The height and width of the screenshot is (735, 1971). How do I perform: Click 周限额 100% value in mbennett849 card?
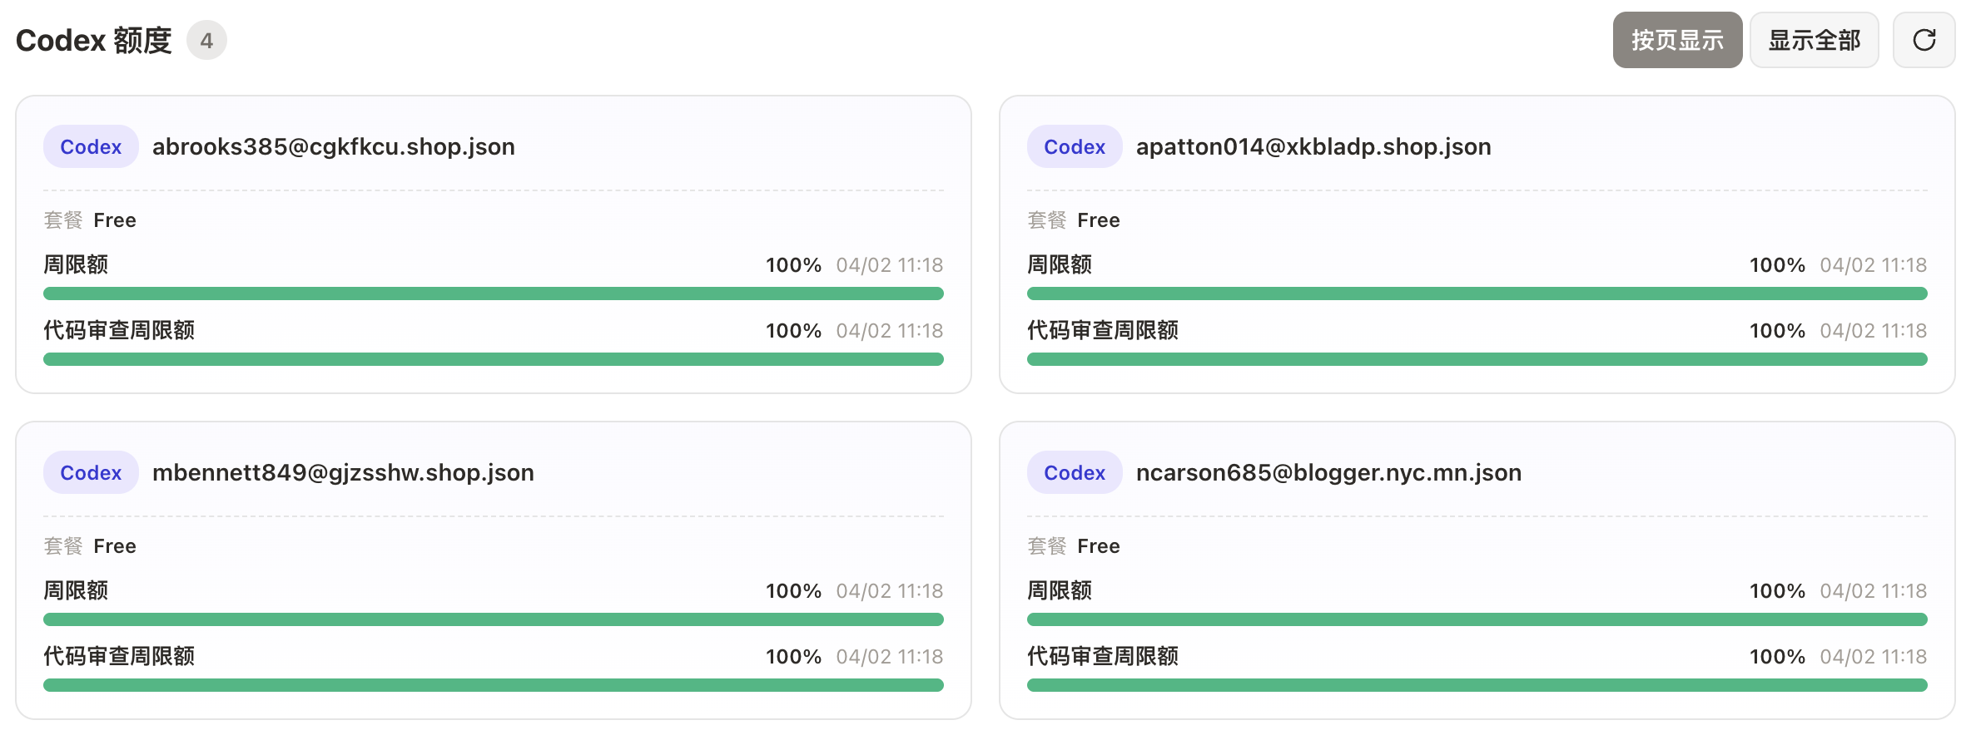(793, 591)
